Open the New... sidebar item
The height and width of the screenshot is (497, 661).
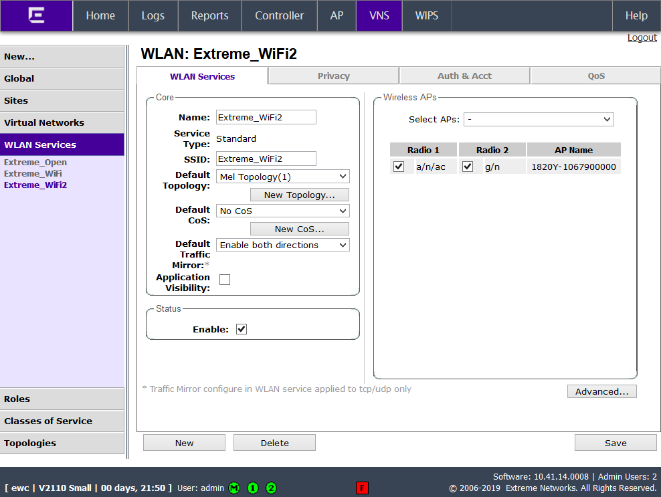pyautogui.click(x=62, y=56)
